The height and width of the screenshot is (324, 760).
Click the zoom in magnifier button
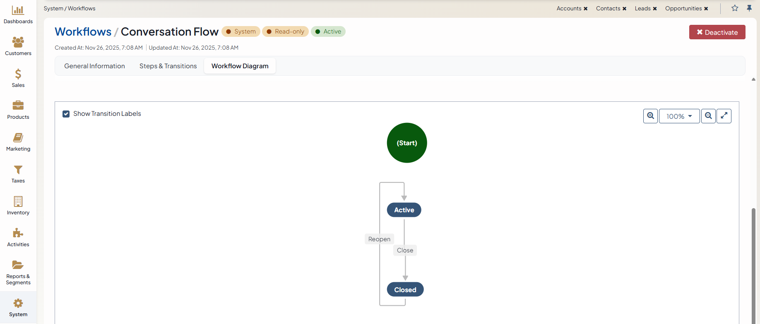650,116
